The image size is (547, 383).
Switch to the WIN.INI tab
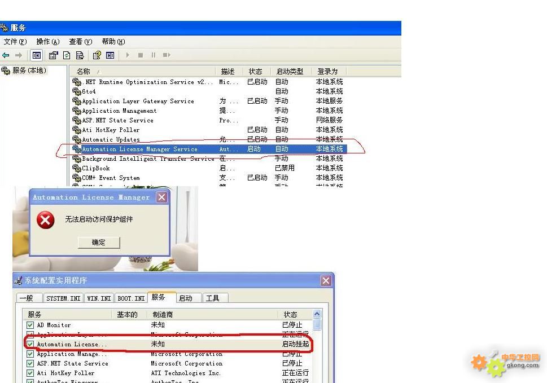(99, 298)
